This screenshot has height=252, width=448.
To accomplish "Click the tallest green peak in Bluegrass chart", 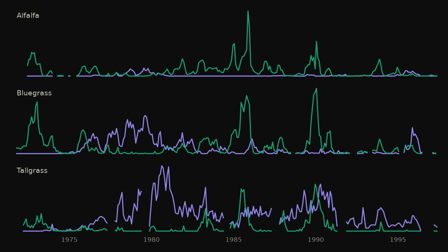I will point(316,88).
